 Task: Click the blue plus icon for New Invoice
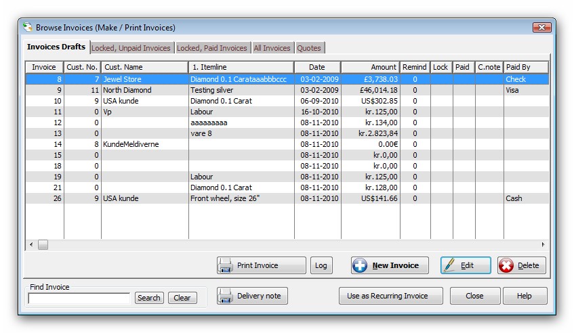point(359,265)
